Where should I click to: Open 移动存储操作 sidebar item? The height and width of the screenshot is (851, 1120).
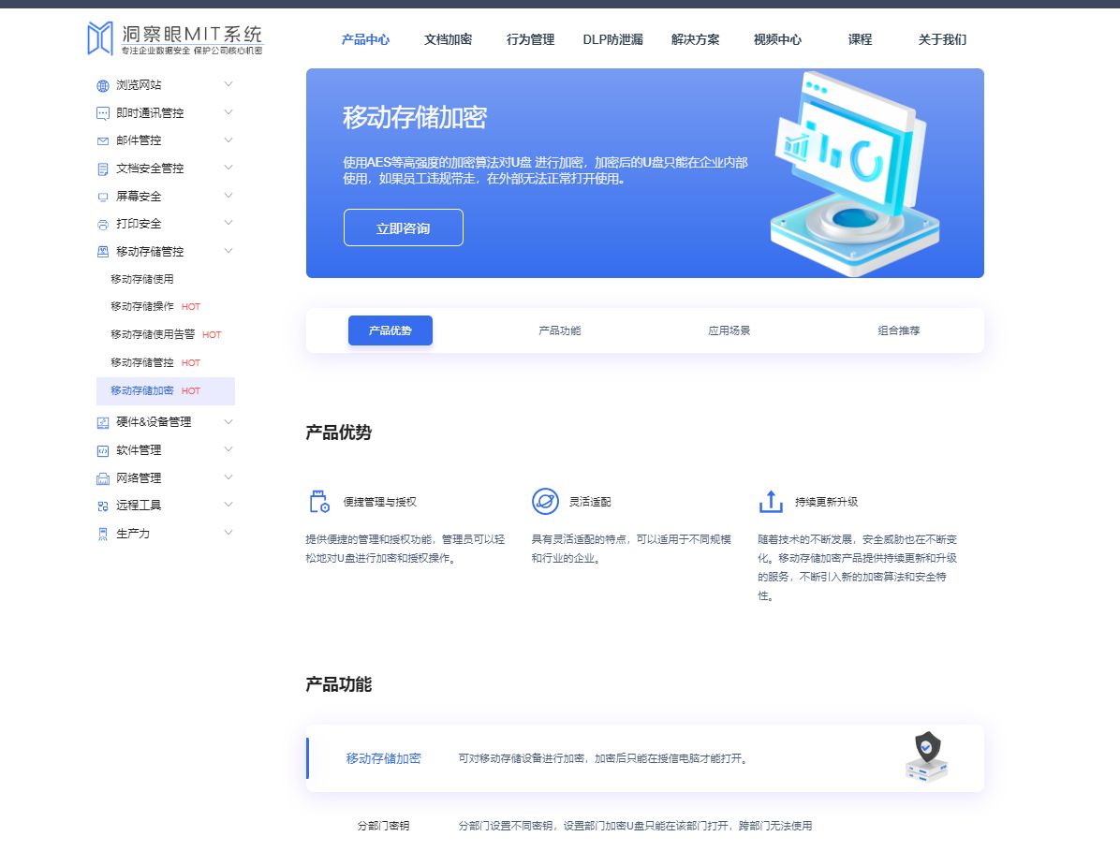(142, 306)
